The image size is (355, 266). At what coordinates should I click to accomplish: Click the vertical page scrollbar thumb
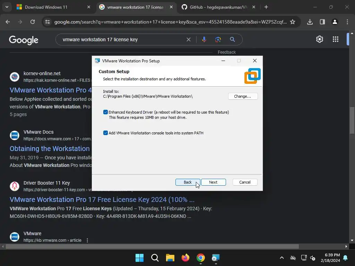(x=352, y=120)
